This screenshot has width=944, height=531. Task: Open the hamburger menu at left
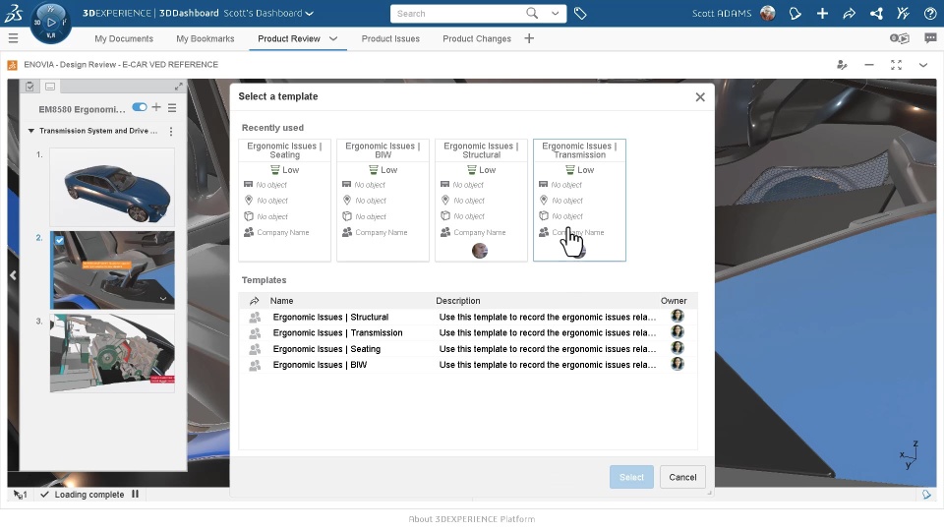tap(13, 38)
